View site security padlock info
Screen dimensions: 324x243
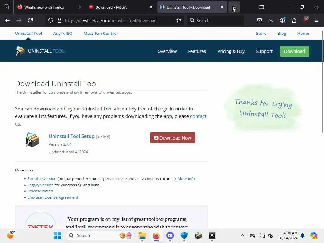coord(59,21)
